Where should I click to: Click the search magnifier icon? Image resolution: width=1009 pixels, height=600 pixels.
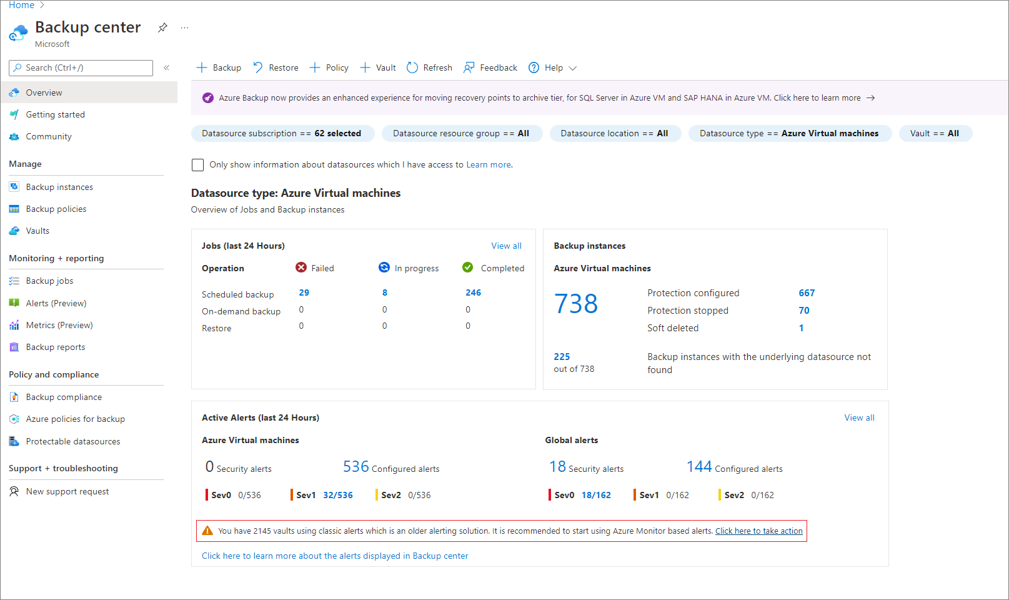pyautogui.click(x=17, y=67)
